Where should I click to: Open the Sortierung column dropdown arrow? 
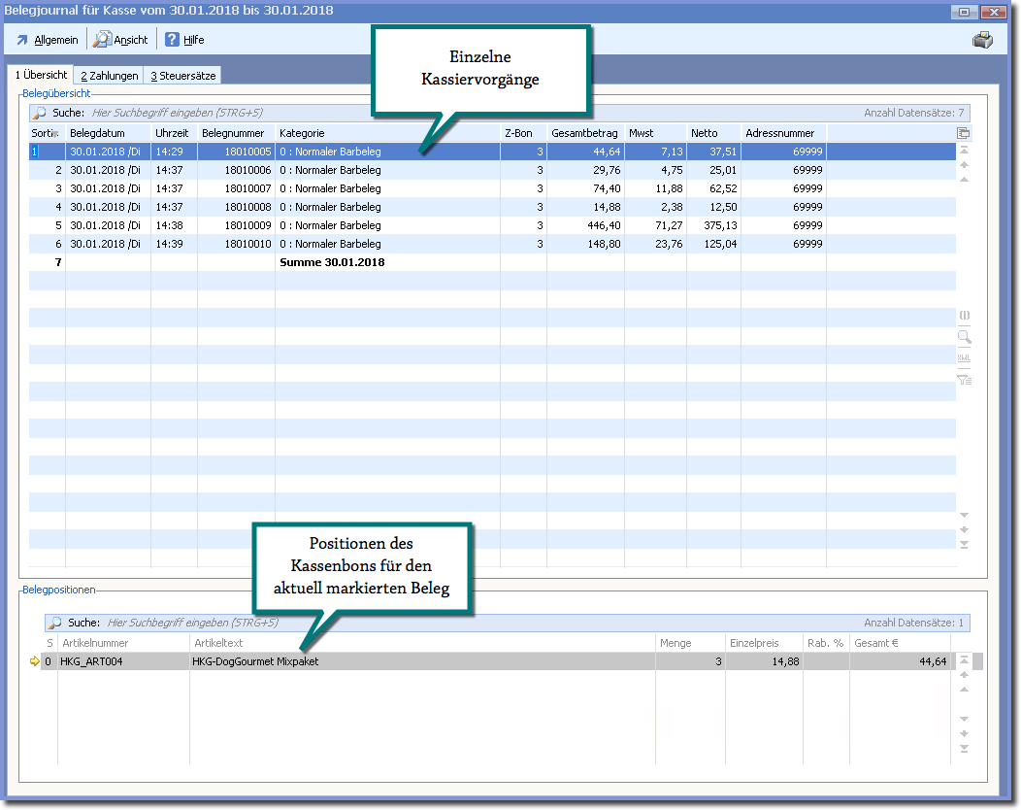pos(55,134)
